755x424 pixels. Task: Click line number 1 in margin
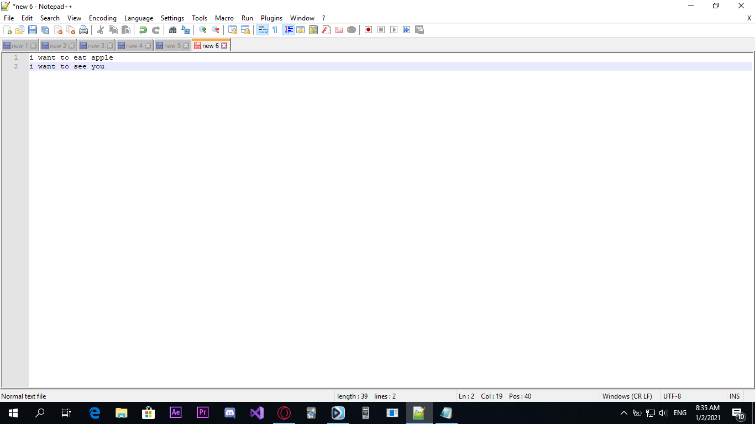click(15, 57)
